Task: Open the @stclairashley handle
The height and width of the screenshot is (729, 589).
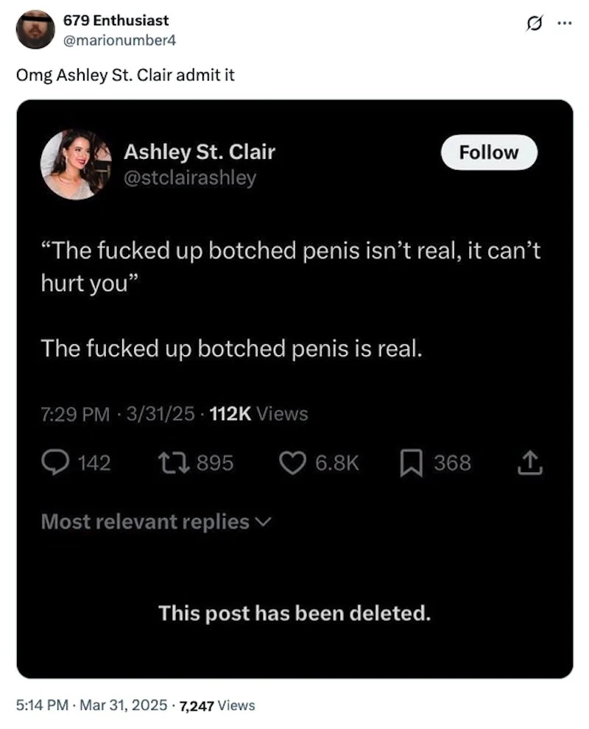Action: [189, 177]
